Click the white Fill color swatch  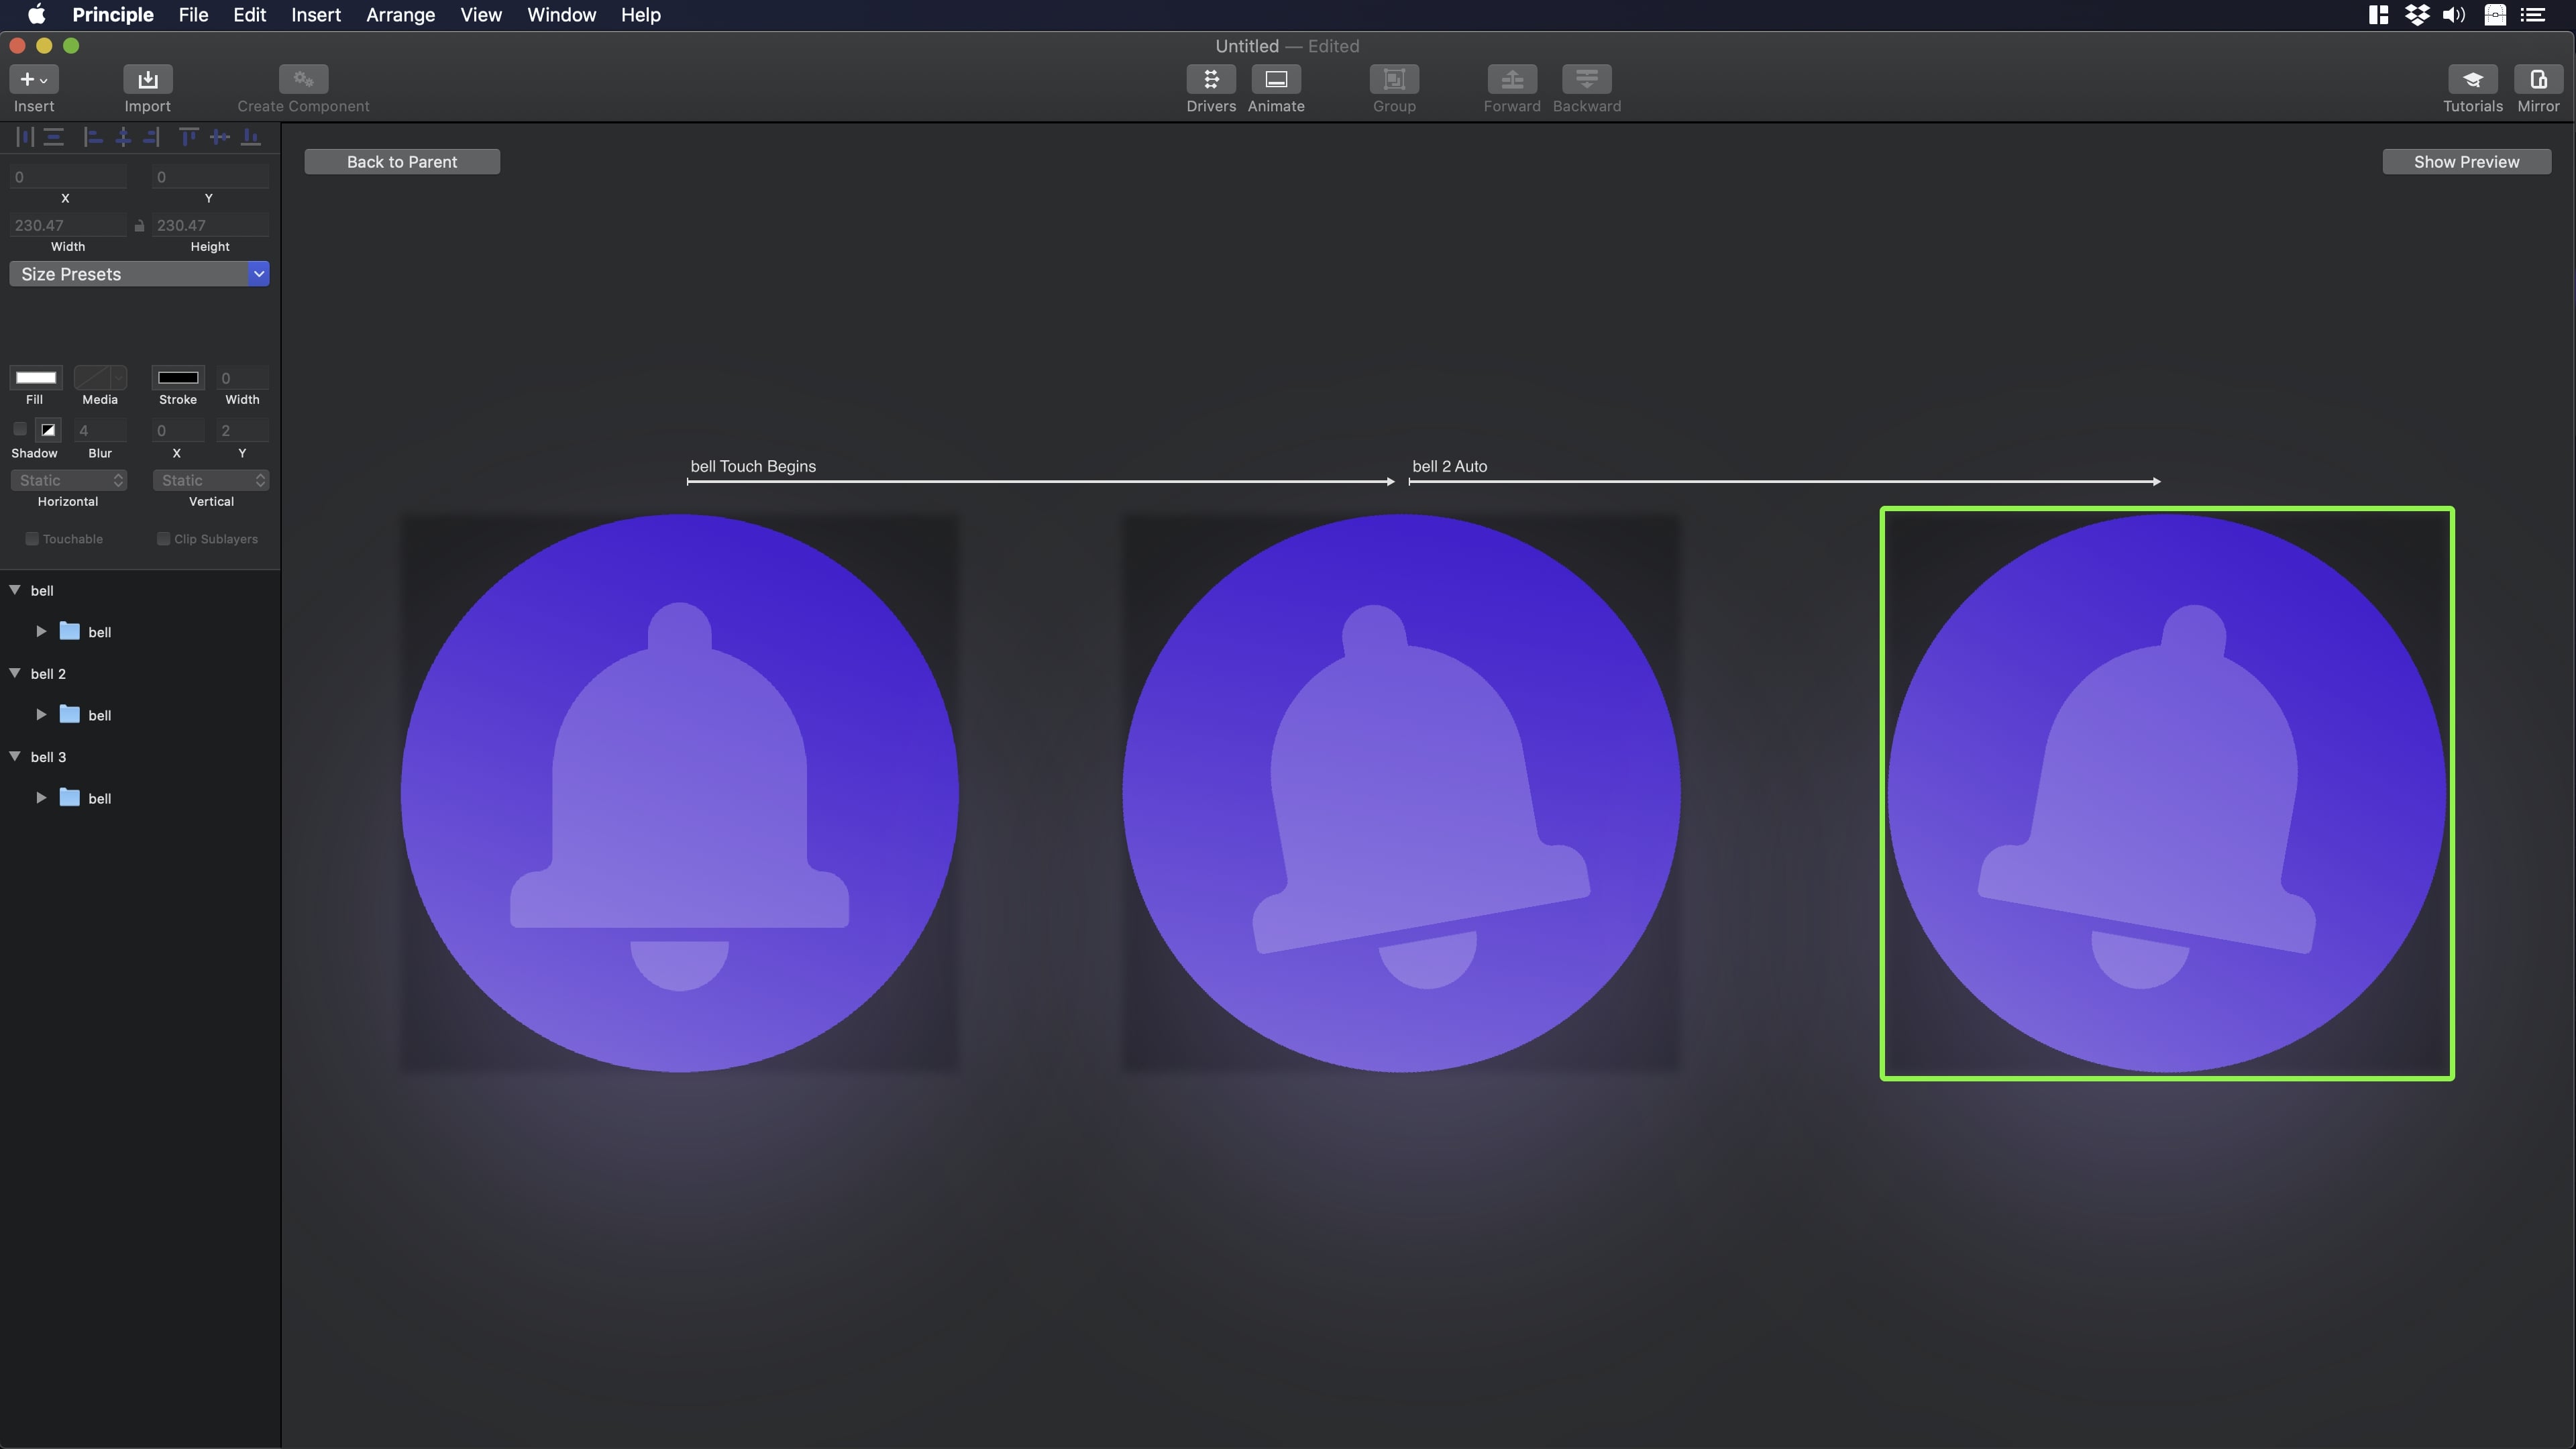tap(36, 377)
